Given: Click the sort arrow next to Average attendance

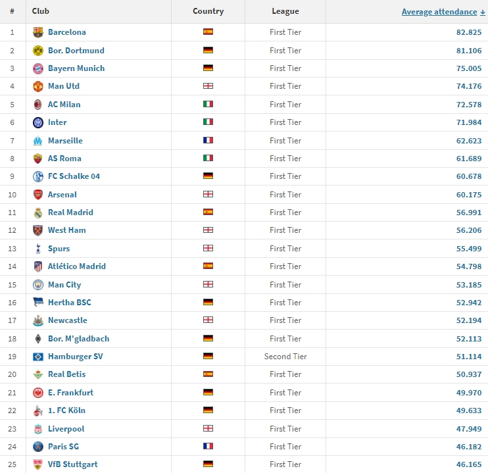Looking at the screenshot, I should (x=482, y=12).
